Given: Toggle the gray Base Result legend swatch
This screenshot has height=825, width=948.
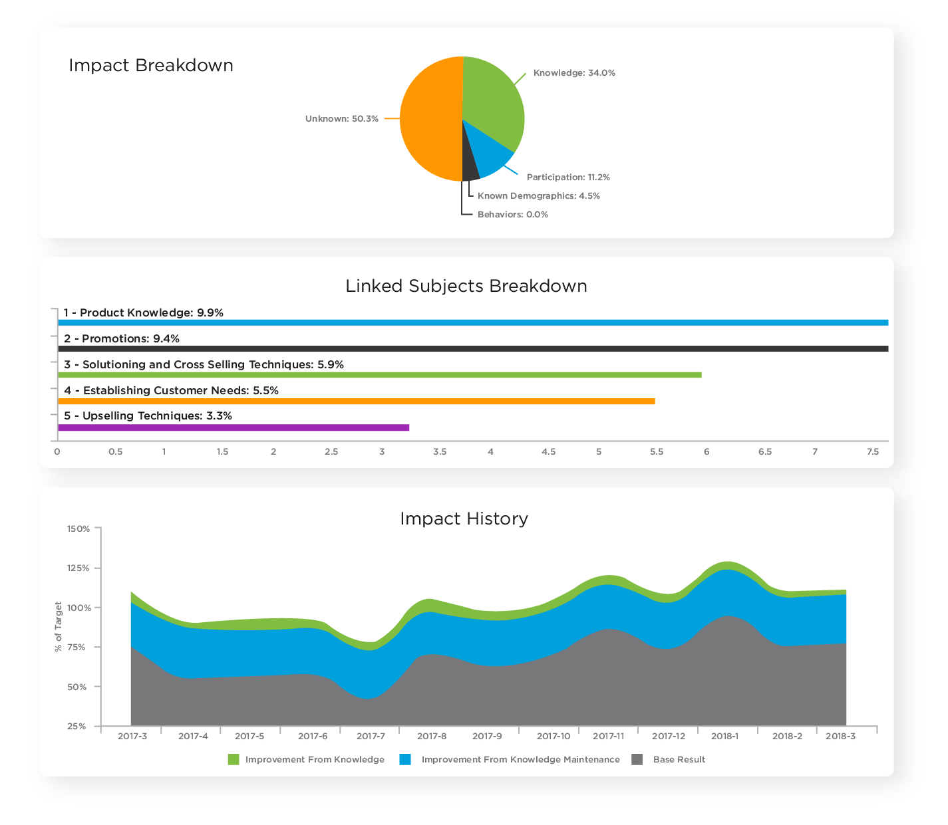Looking at the screenshot, I should pos(637,759).
